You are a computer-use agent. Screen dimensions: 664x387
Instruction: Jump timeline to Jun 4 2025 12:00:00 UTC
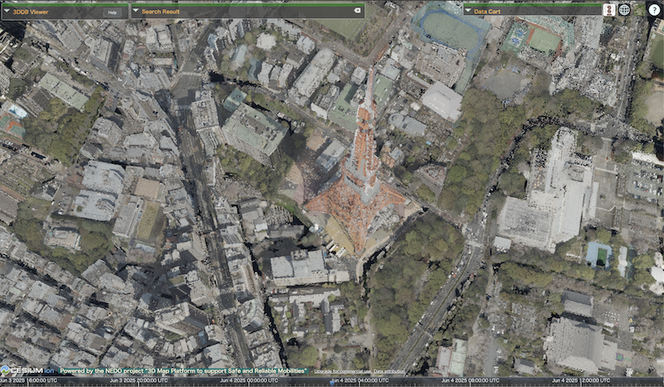coord(580,380)
